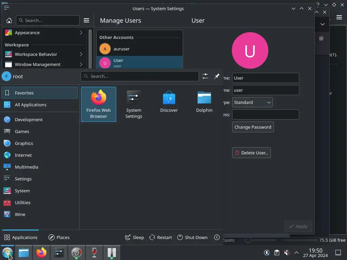Click the empty email address field
The height and width of the screenshot is (260, 347).
(x=266, y=114)
